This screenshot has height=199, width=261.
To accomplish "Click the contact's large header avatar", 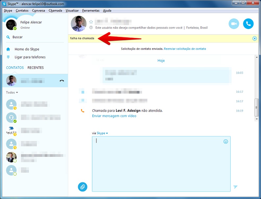I will point(79,24).
